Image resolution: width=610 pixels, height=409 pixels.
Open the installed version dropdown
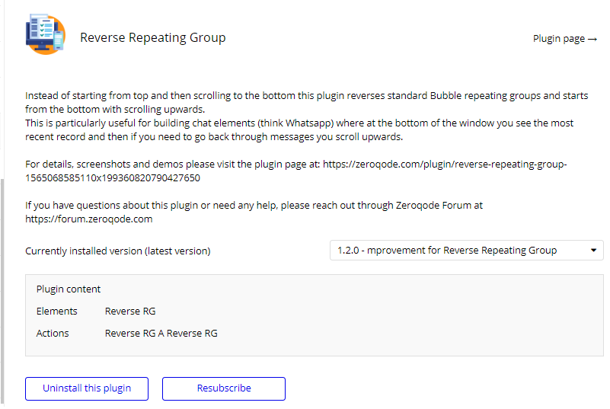[x=466, y=251]
